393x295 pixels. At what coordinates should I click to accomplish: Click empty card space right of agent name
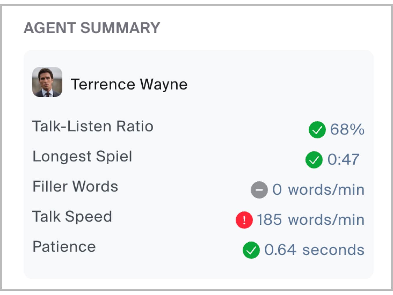coord(277,84)
